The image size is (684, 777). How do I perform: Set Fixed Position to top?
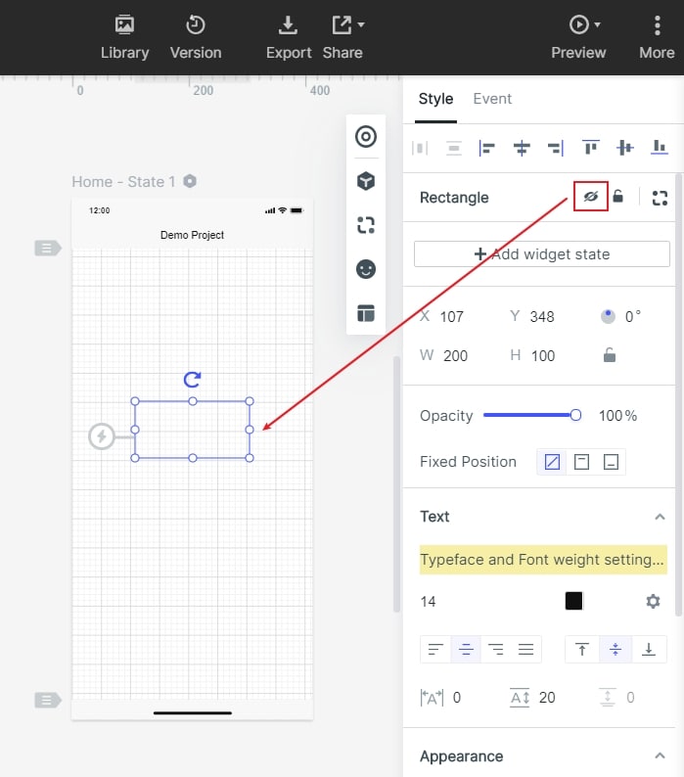coord(581,462)
